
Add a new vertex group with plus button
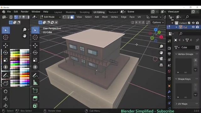tap(195, 60)
